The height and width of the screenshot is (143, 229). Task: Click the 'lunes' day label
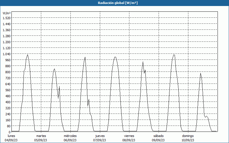point(11,136)
